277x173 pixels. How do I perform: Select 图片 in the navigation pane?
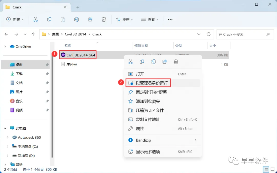click(x=25, y=92)
